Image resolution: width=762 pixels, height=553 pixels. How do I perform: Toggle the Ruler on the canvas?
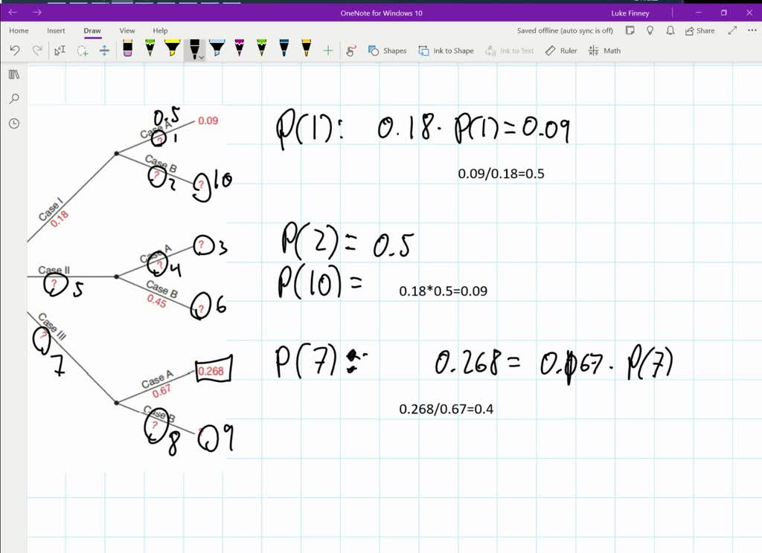click(x=561, y=51)
